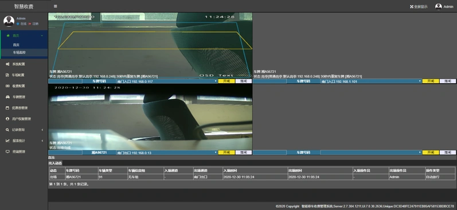The image size is (457, 210).
Task: Click plate input field for channel 192.168.1.101
Action: [269, 81]
